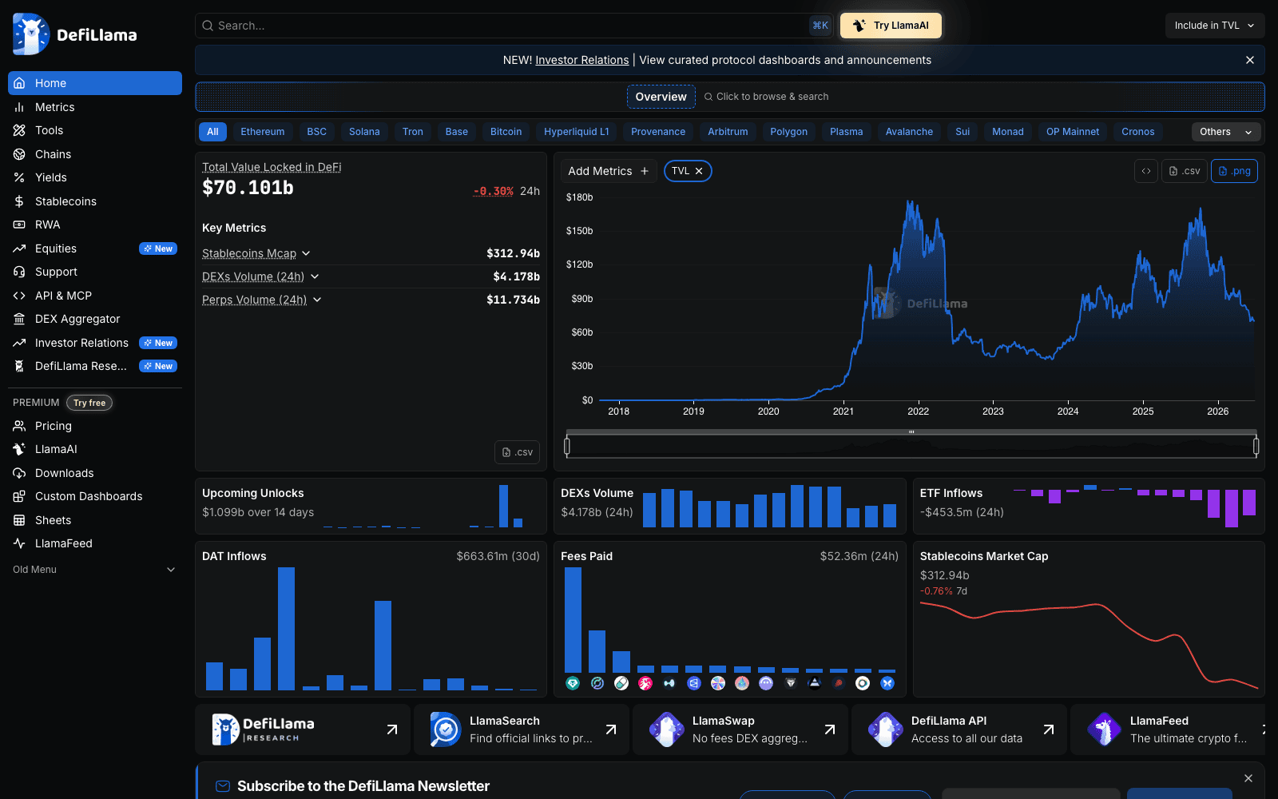Click the Try free premium badge
The width and height of the screenshot is (1278, 799).
(x=89, y=403)
